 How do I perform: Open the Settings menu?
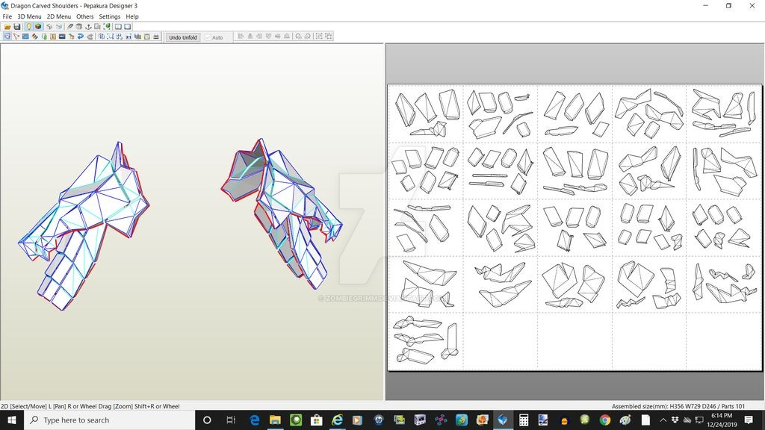click(109, 16)
